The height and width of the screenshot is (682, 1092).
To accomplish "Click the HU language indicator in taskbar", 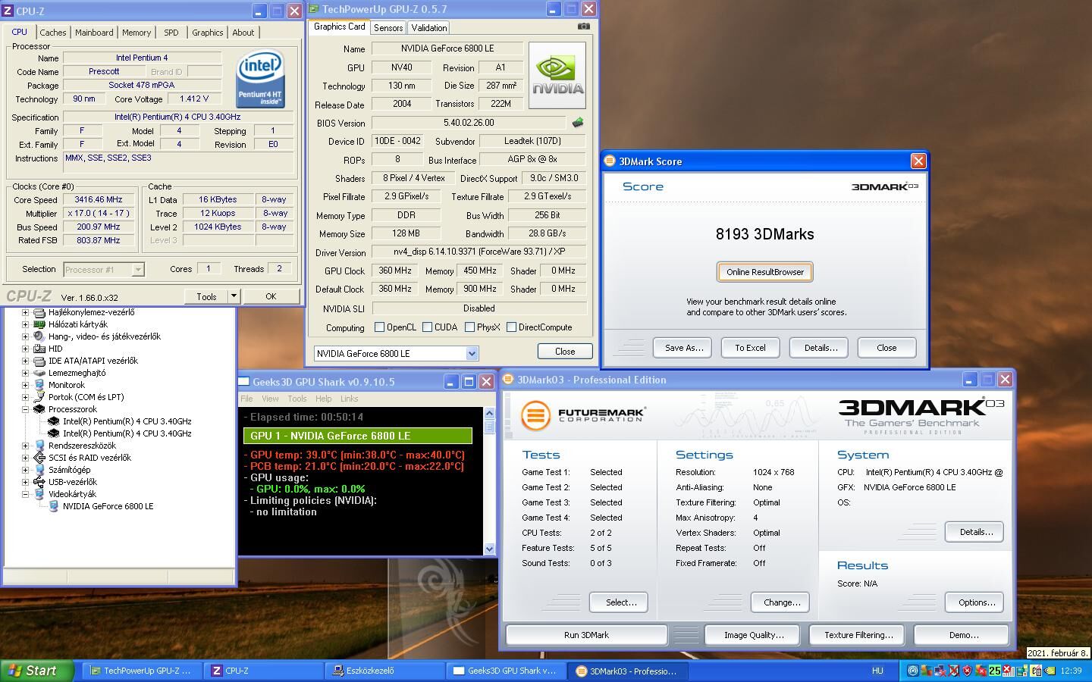I will [x=877, y=671].
